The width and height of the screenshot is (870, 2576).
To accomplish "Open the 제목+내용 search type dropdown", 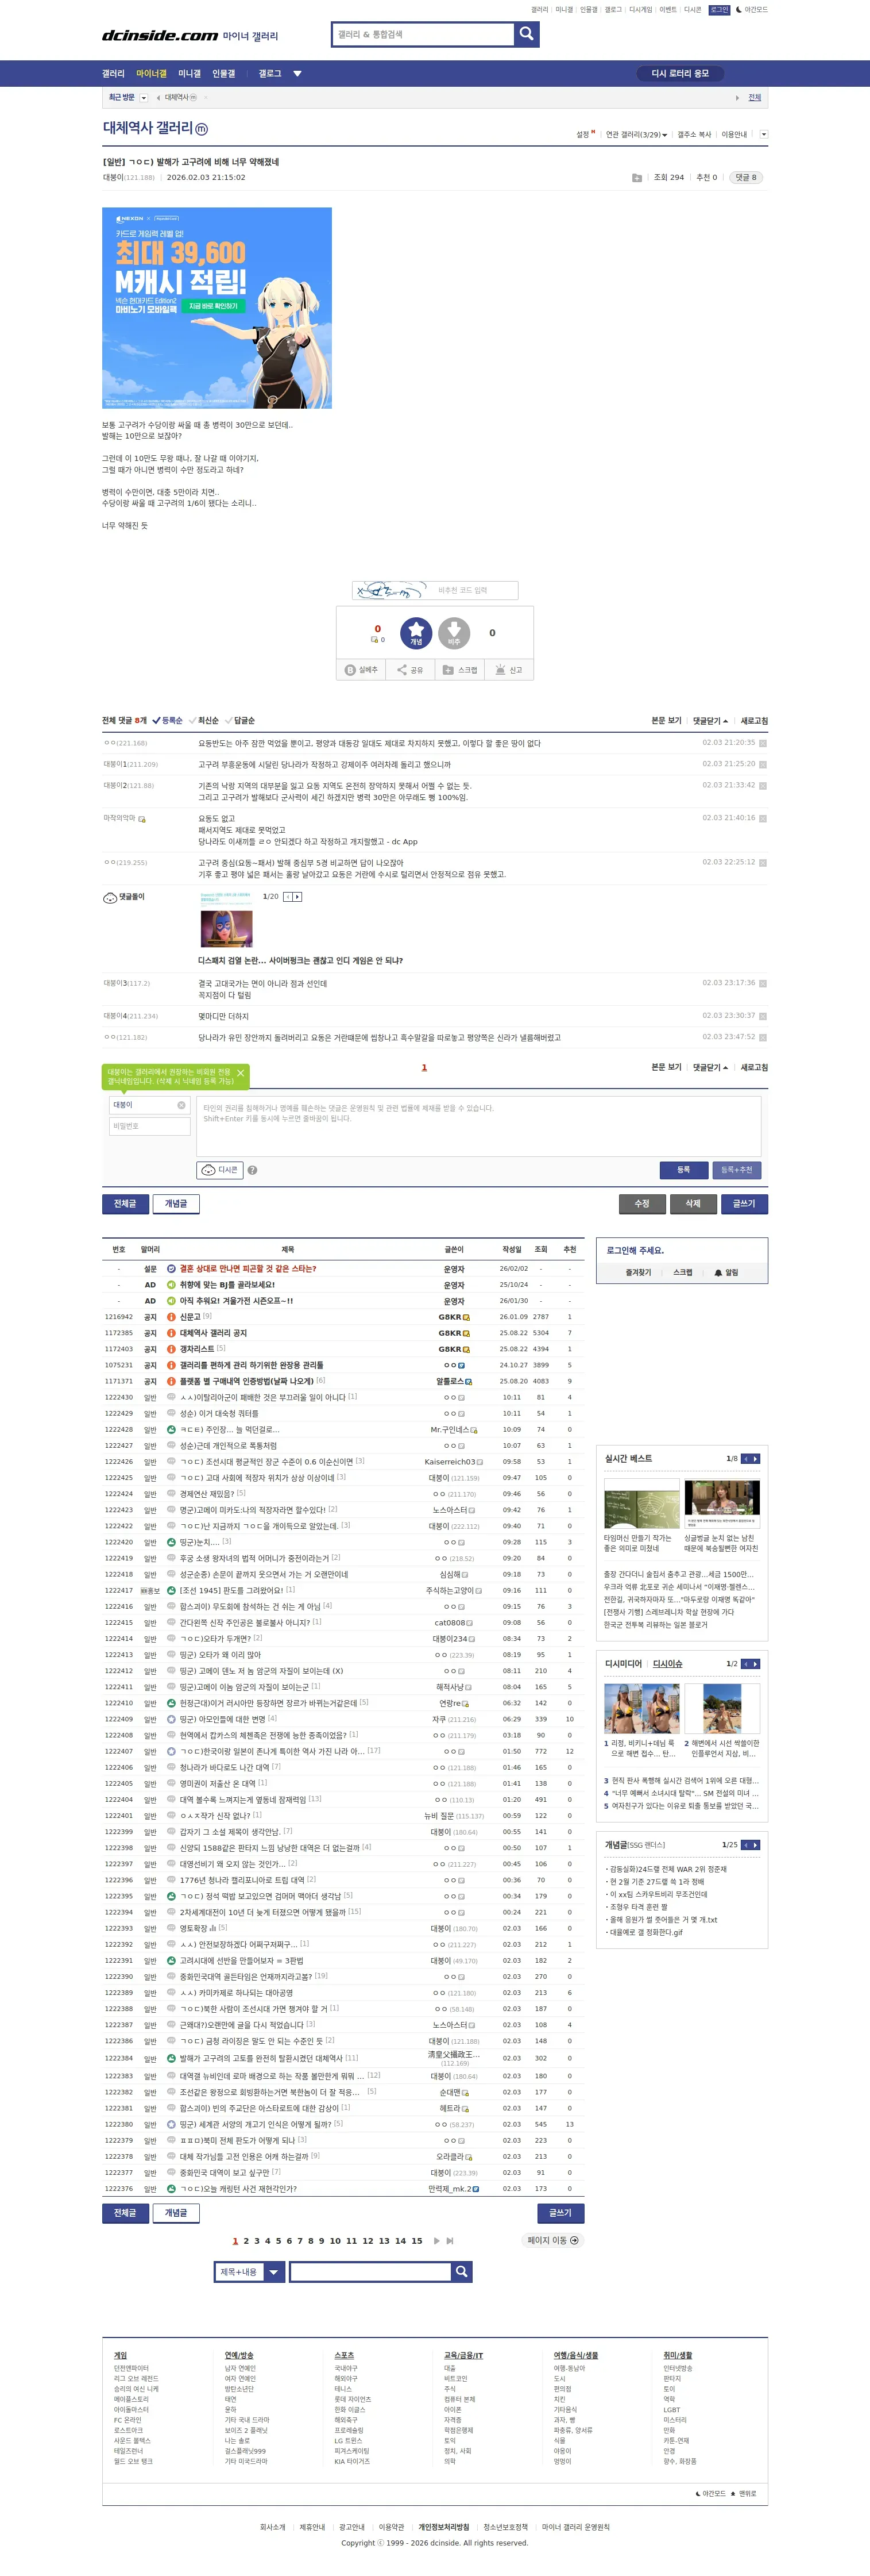I will pos(250,2272).
